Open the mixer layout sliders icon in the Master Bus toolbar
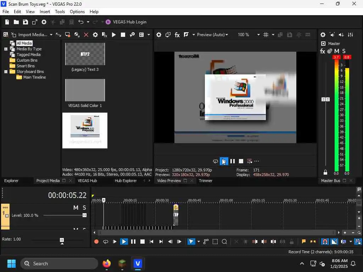363x272 pixels. [350, 35]
